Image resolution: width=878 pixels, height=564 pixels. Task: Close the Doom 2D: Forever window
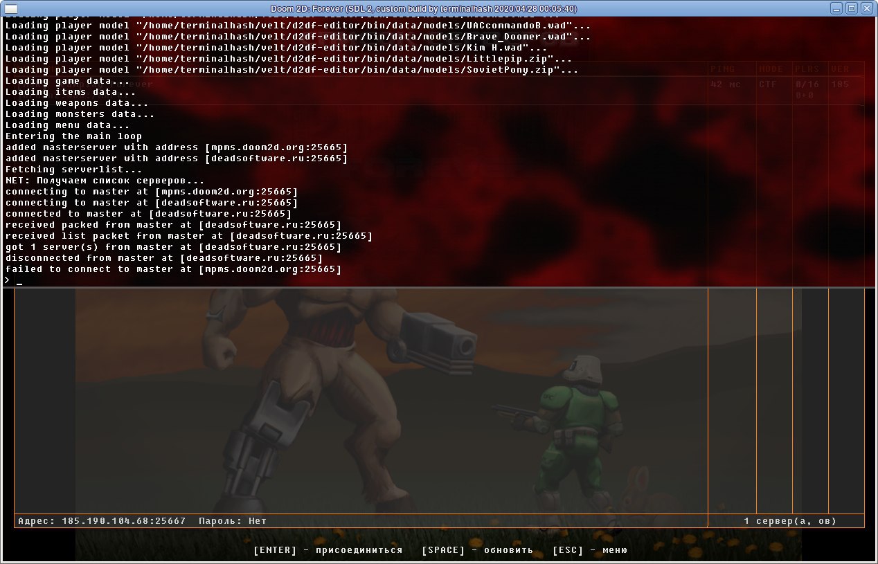[x=866, y=8]
